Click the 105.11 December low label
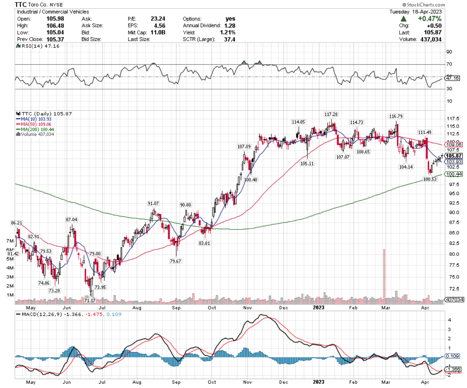 [x=307, y=164]
